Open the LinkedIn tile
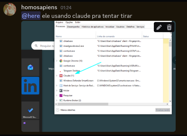This screenshot has height=136, width=187. point(30,86)
